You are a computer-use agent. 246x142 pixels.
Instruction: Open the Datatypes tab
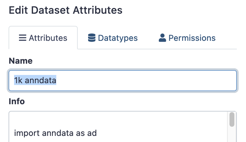[x=113, y=38]
